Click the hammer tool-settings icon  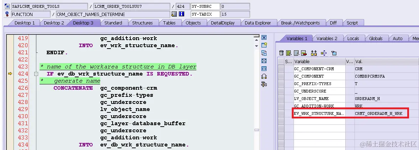(x=264, y=84)
